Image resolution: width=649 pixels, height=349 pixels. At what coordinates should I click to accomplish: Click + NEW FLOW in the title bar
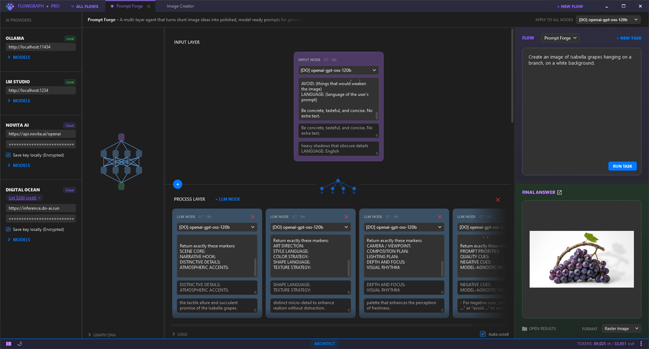570,6
